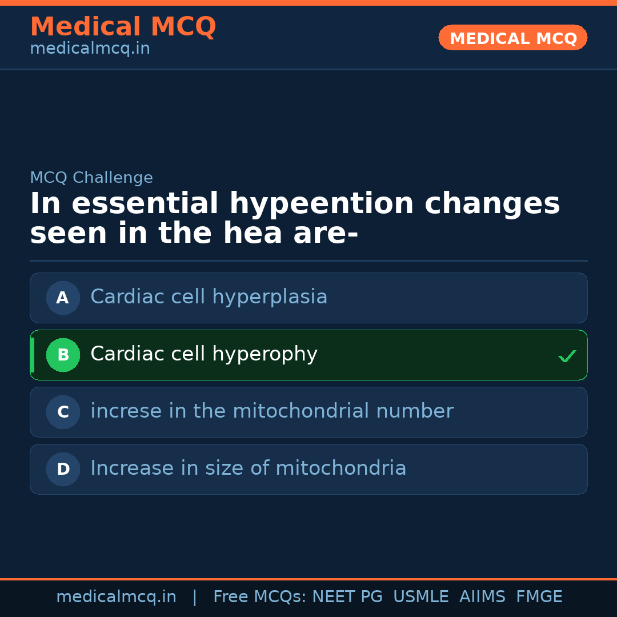Click the letter D circle badge
617x617 pixels.
[63, 469]
